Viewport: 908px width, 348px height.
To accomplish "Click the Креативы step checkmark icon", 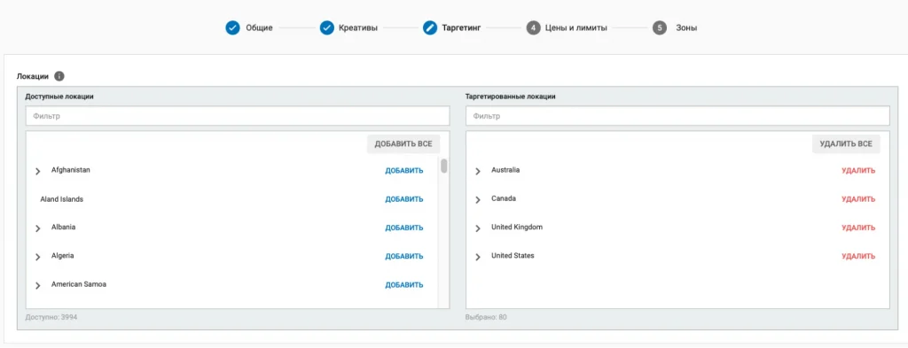I will coord(327,27).
